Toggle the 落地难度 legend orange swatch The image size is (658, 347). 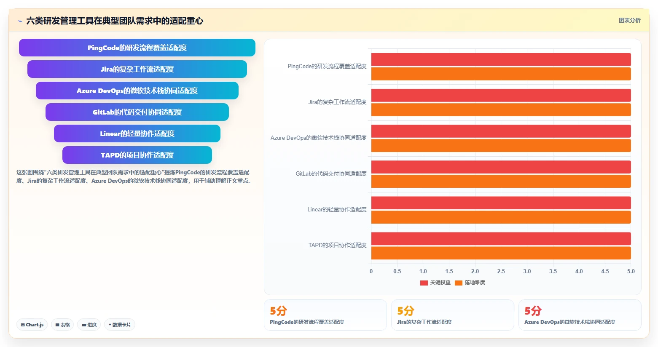tap(459, 283)
